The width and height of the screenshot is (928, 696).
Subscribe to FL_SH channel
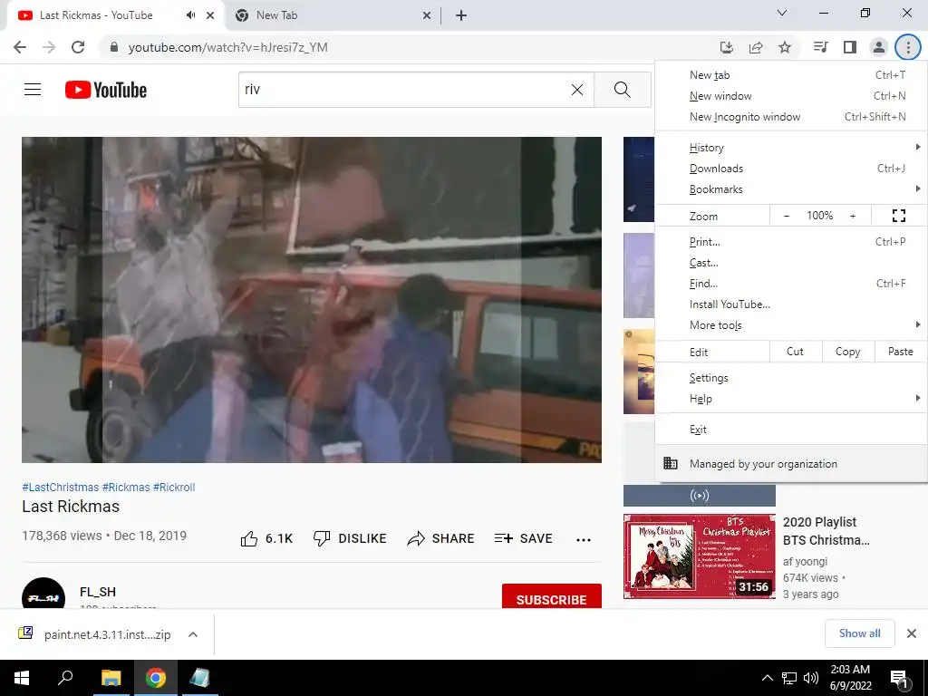[552, 596]
